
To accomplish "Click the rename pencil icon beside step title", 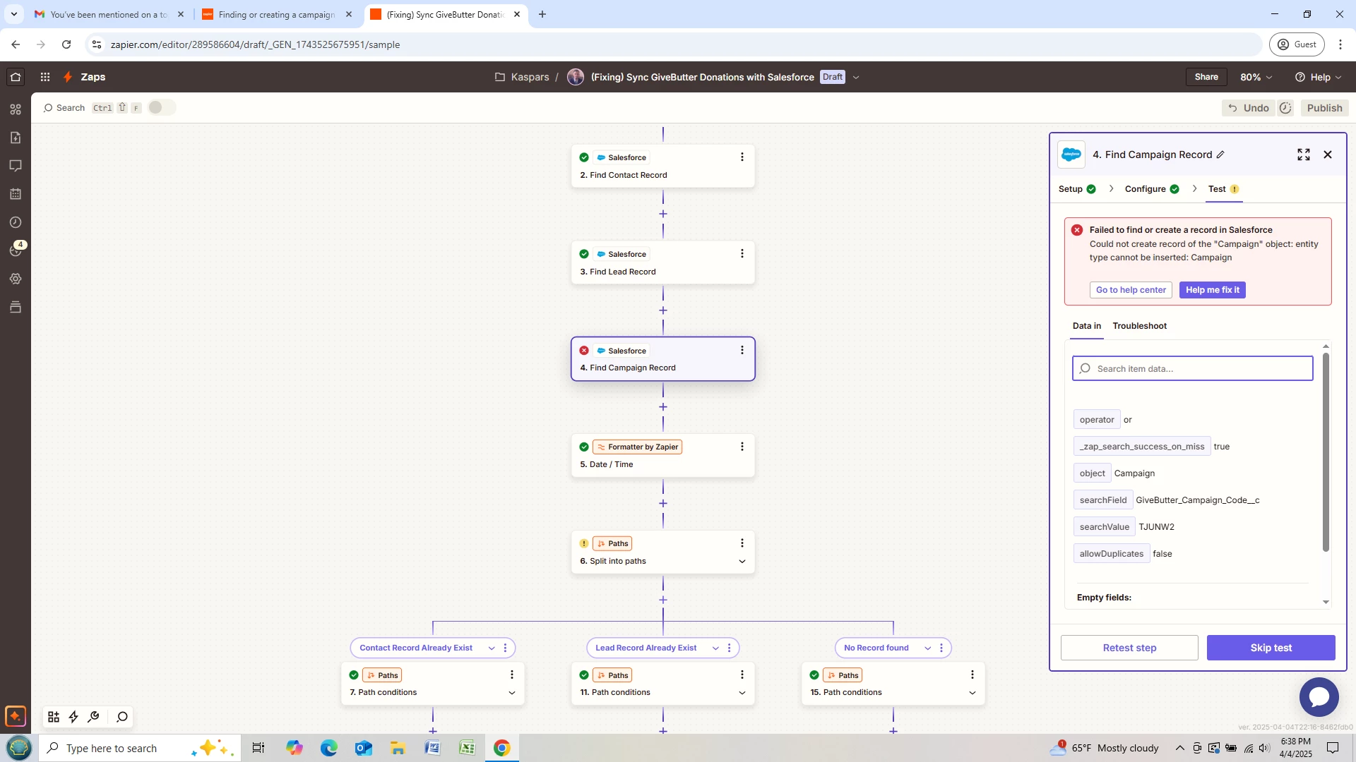I will 1220,155.
